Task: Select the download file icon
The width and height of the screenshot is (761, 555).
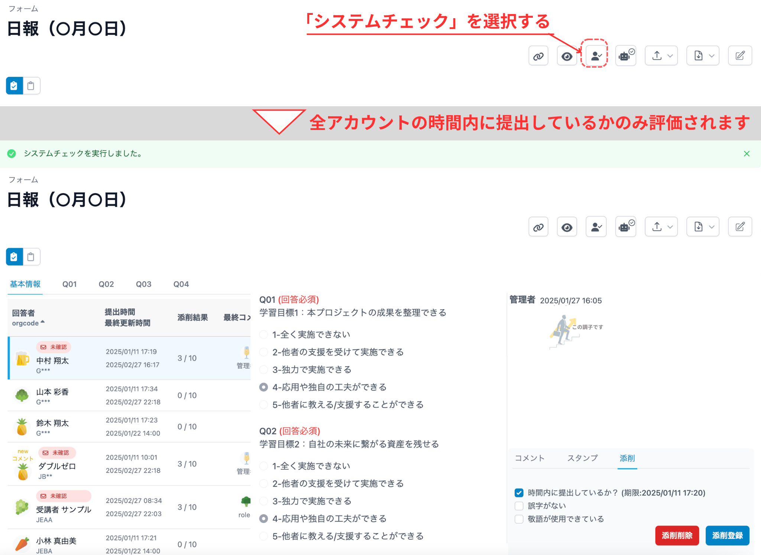Action: click(698, 227)
